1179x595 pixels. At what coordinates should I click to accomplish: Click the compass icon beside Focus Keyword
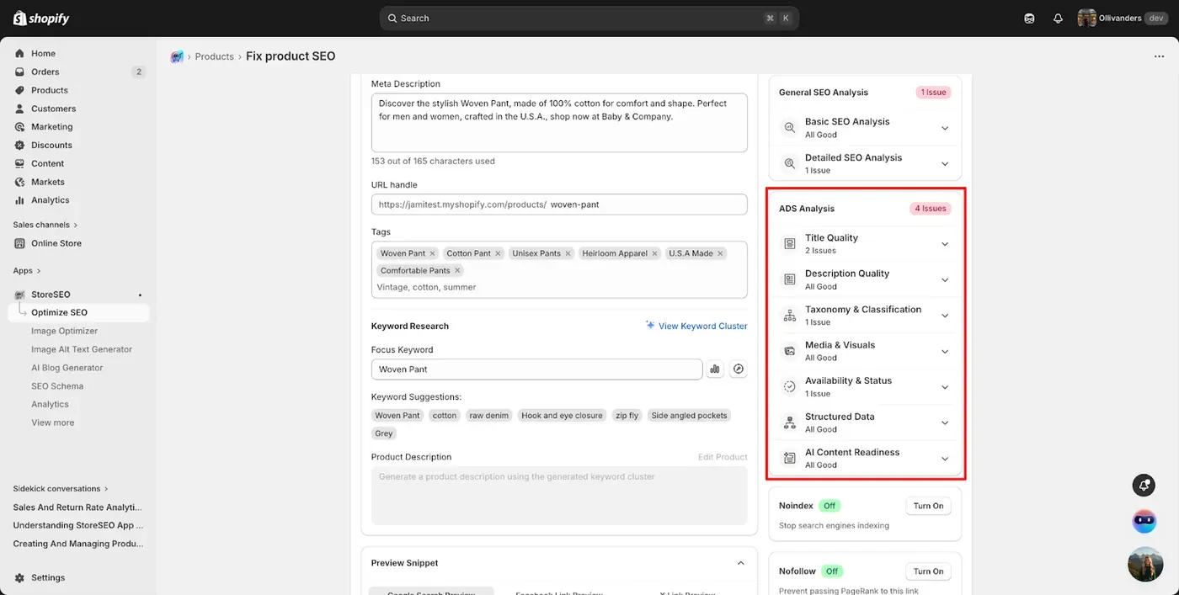click(x=739, y=369)
